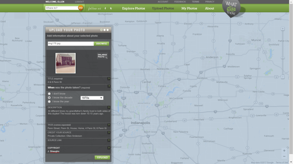Click the orange GO search button
This screenshot has height=164, width=293.
[x=81, y=8]
